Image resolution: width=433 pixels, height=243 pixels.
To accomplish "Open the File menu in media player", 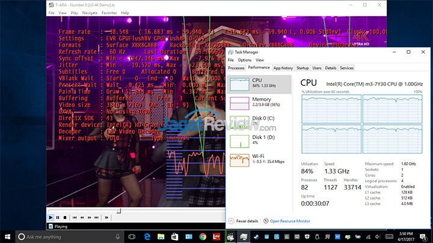I will pyautogui.click(x=51, y=13).
